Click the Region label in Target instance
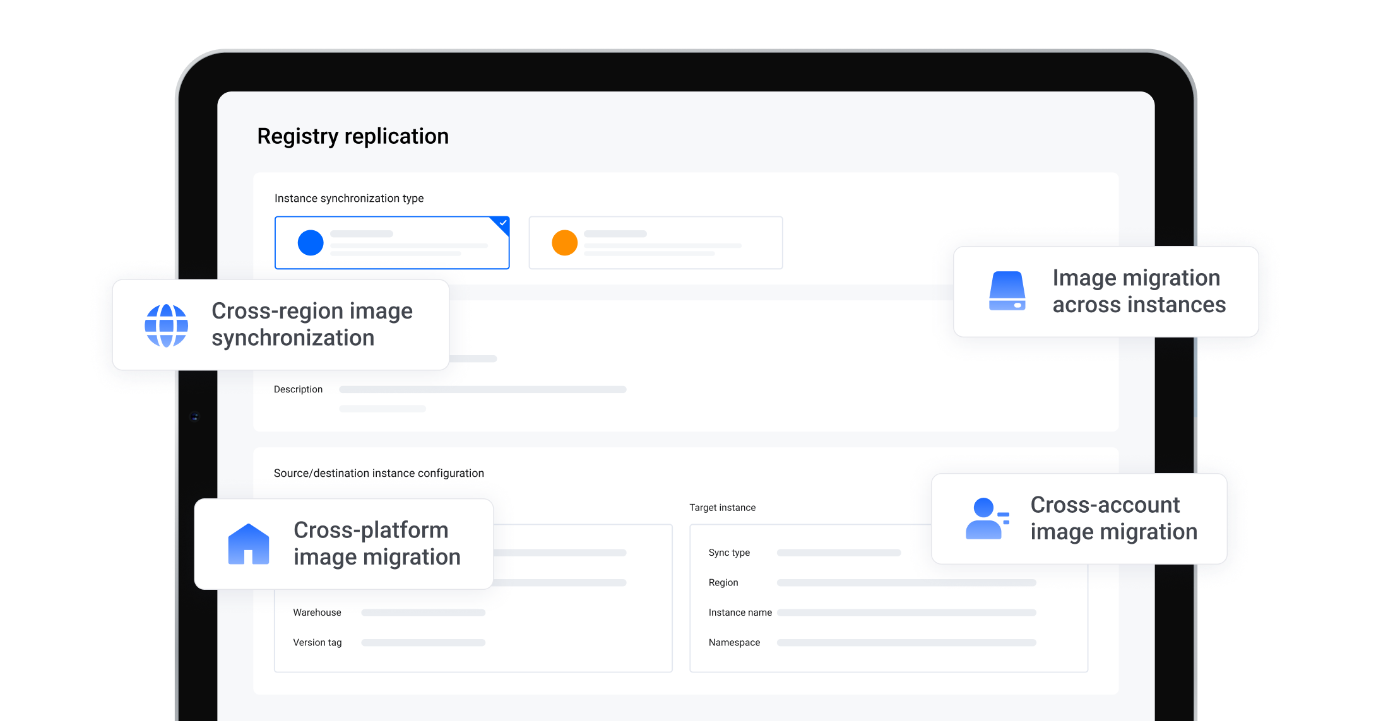The height and width of the screenshot is (721, 1376). 723,583
